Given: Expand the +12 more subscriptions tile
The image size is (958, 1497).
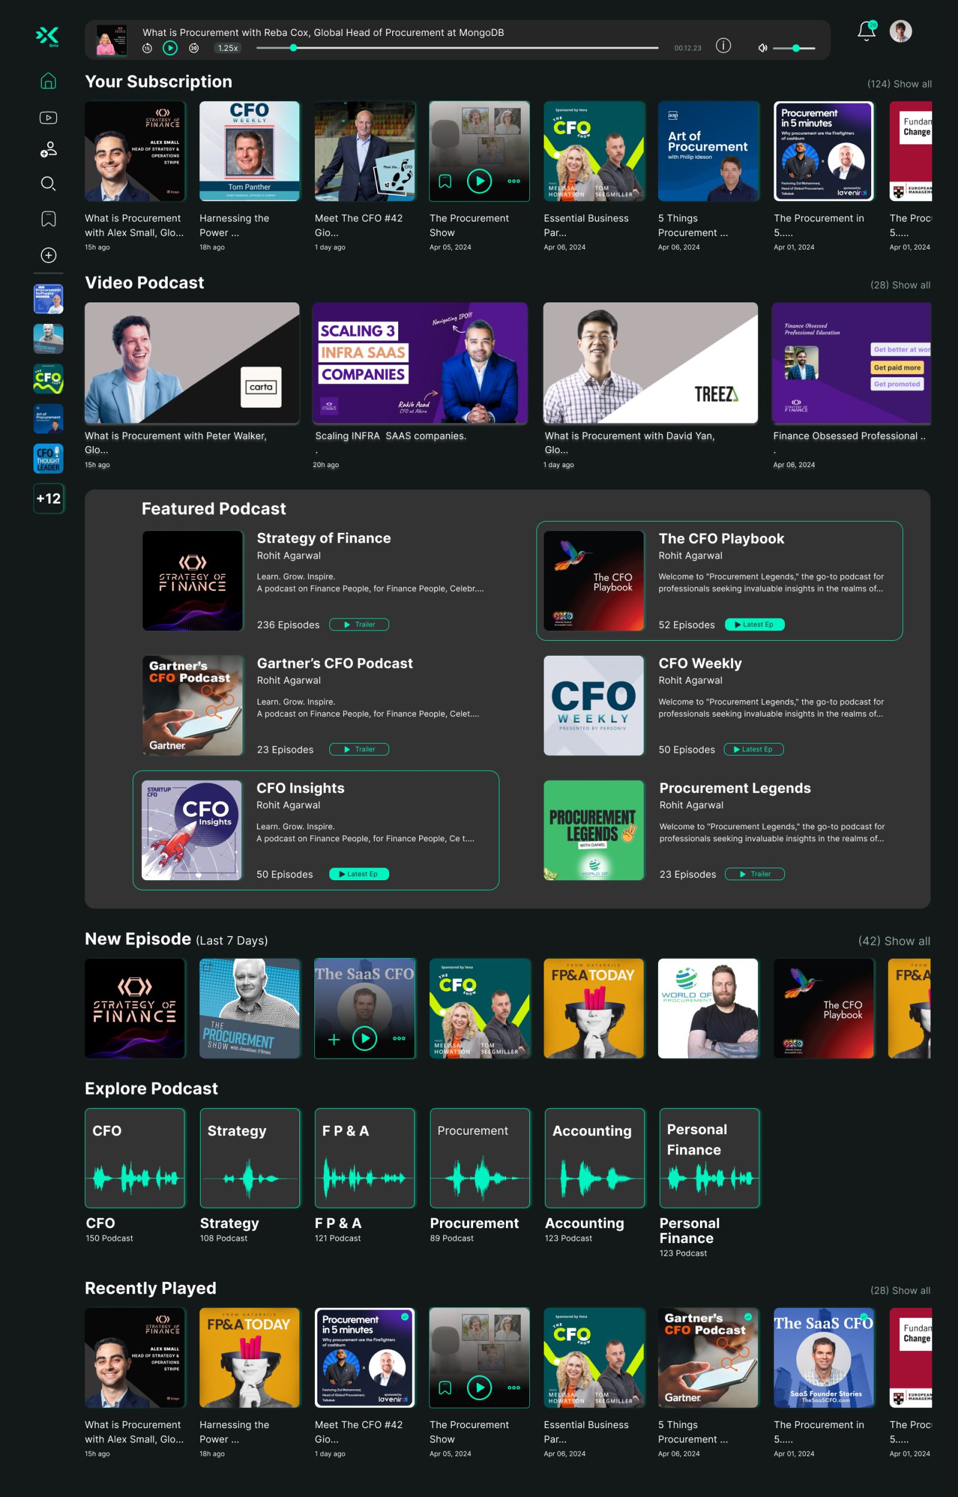Looking at the screenshot, I should pos(48,498).
